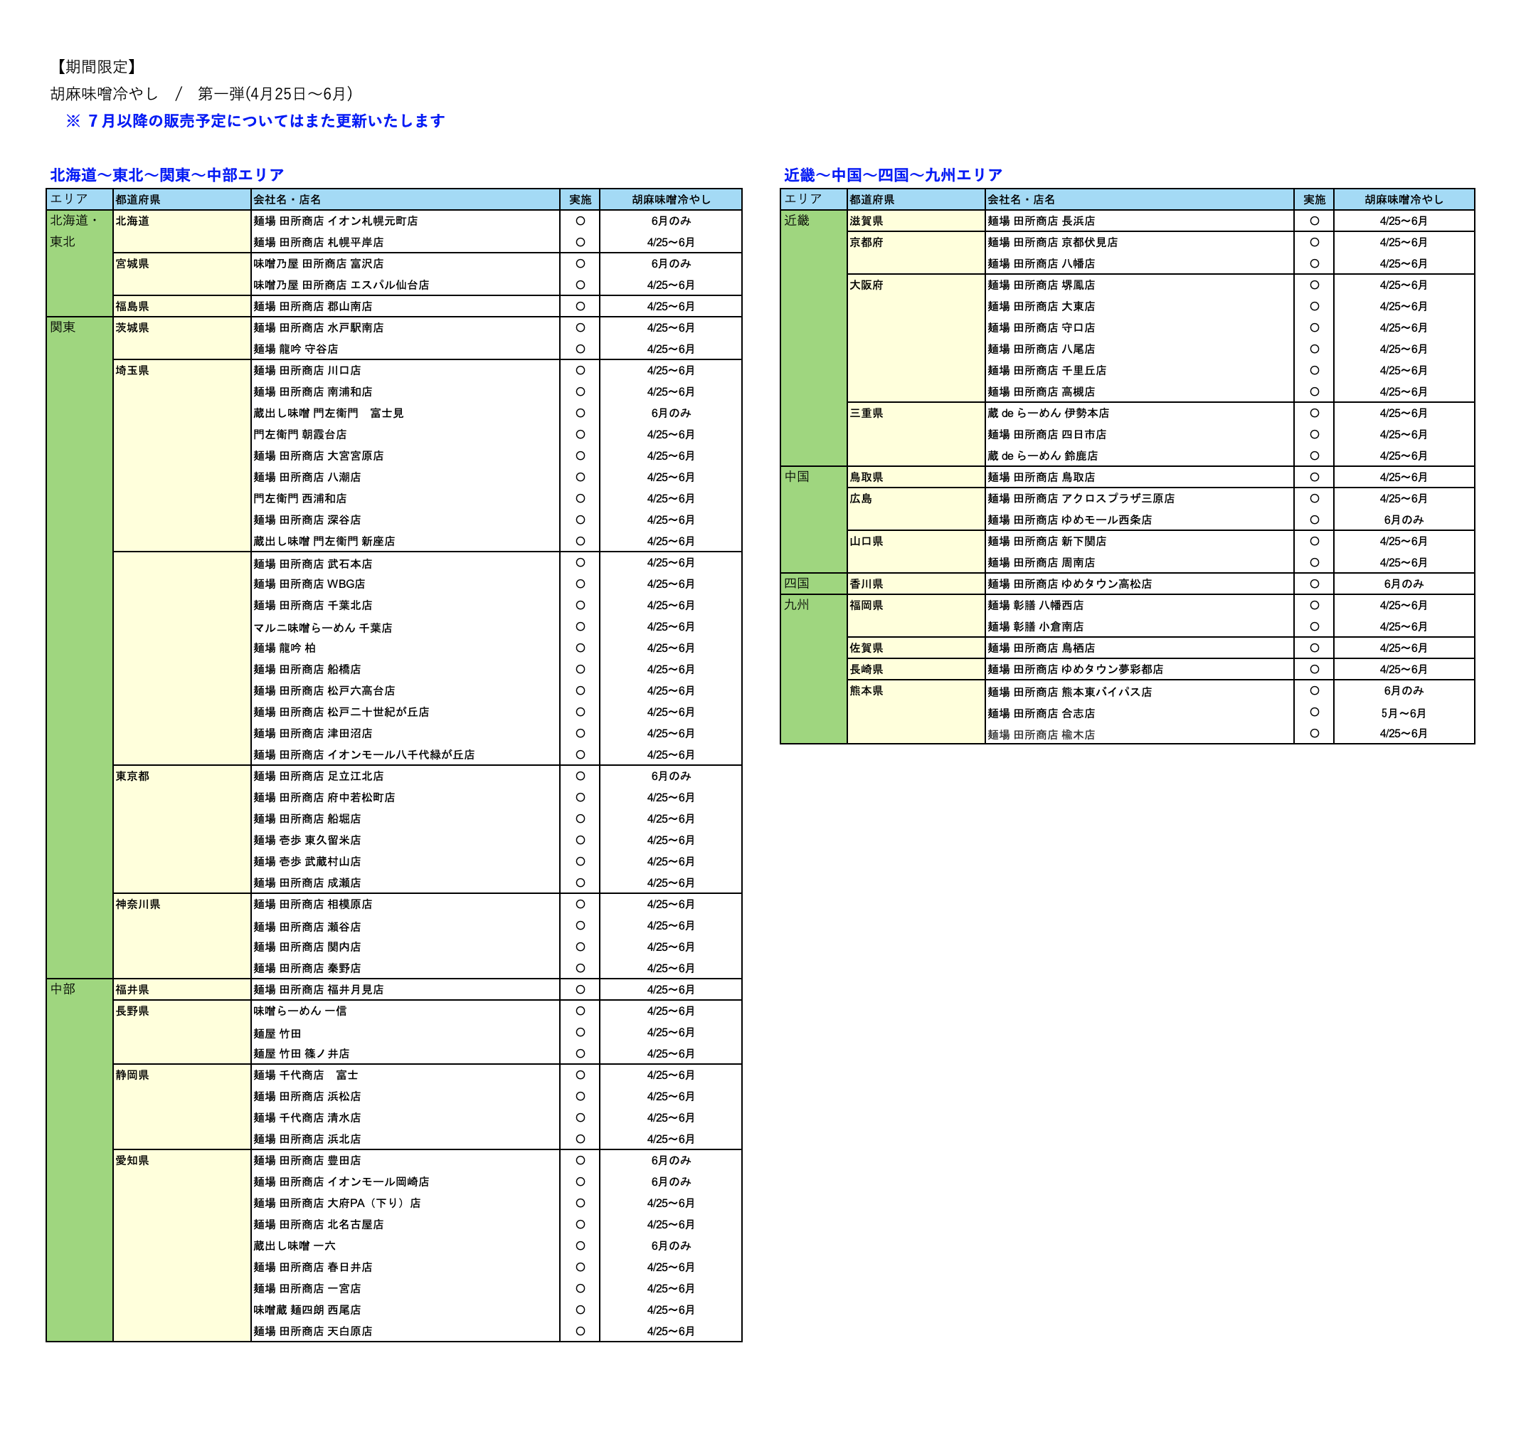The height and width of the screenshot is (1432, 1521).
Task: Select 麺場 彰膳 小倉南店 cell
Action: (x=1139, y=627)
